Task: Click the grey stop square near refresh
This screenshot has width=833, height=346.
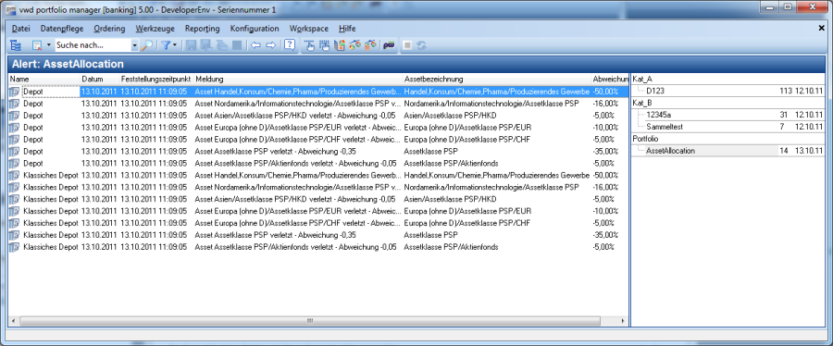Action: pos(407,45)
